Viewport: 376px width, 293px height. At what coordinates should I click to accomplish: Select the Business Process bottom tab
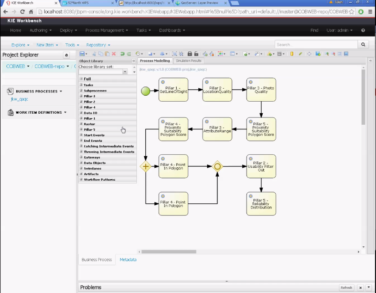(x=97, y=259)
